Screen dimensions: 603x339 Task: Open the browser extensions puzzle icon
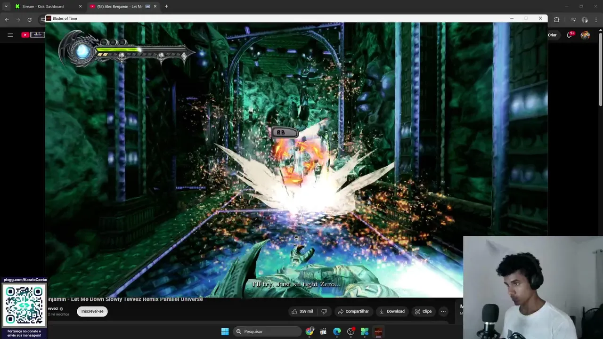tap(556, 19)
